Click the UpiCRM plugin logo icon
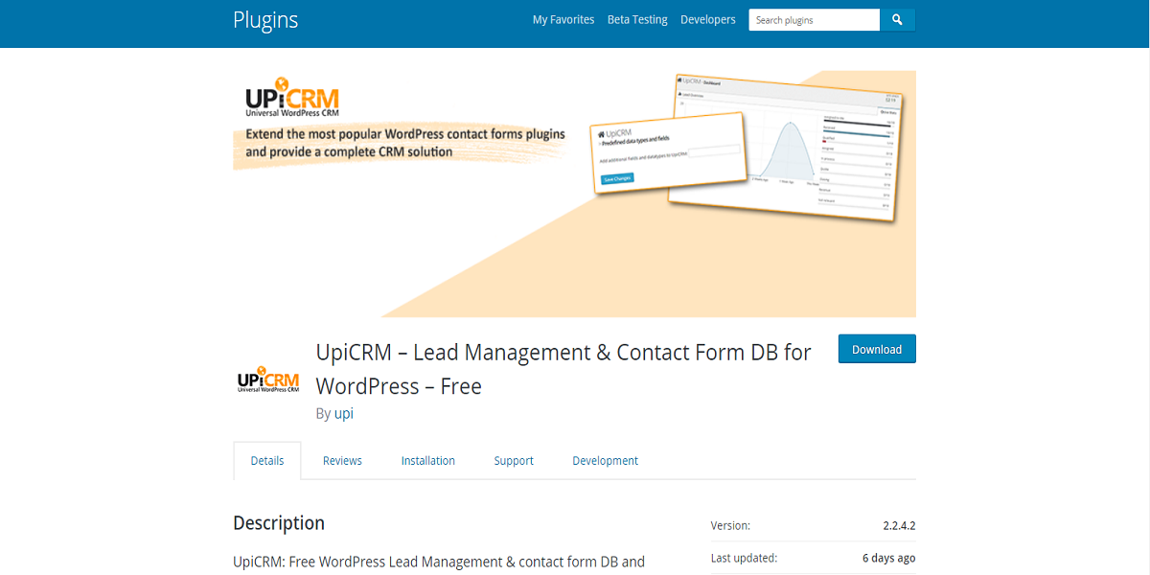1150x575 pixels. tap(268, 379)
